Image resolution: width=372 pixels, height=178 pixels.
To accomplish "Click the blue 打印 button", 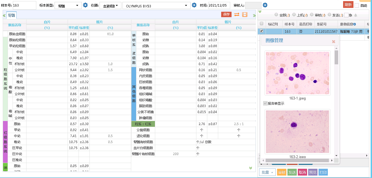I will [323, 172].
